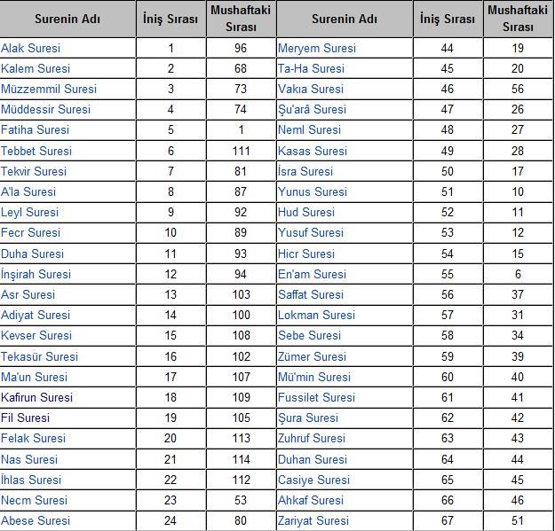Select İhlas Suresi link
This screenshot has height=531, width=555.
(32, 480)
